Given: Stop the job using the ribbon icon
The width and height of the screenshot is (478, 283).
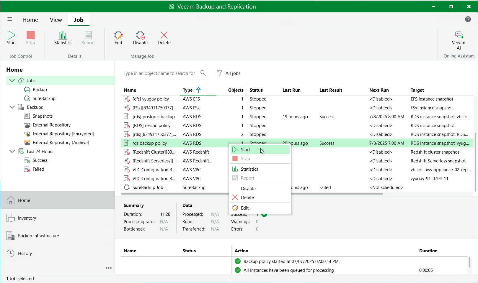Looking at the screenshot, I should click(30, 38).
